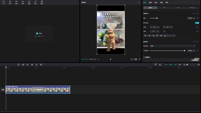Switch to the 音频 tab
The width and height of the screenshot is (201, 113).
pyautogui.click(x=150, y=2)
